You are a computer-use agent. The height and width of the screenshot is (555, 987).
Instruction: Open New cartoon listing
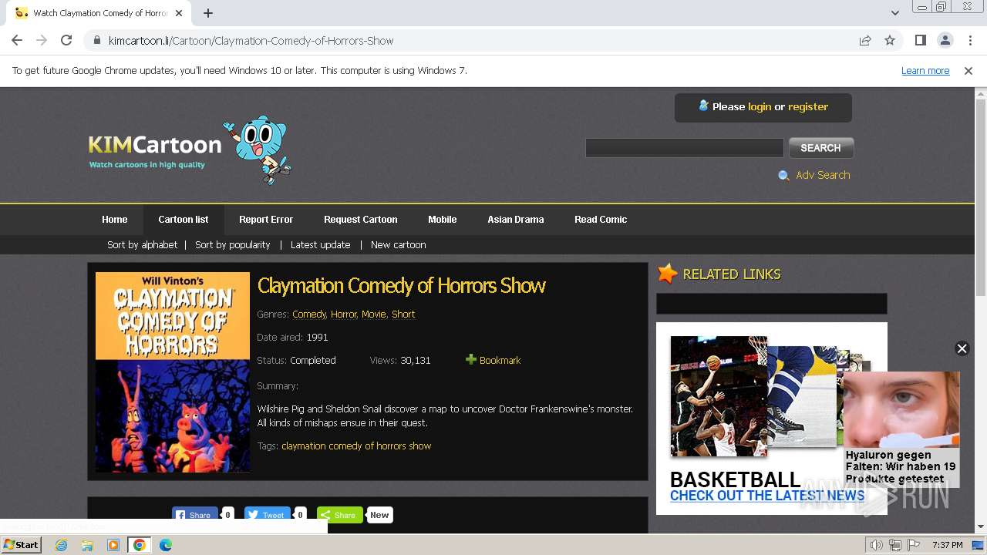[399, 244]
